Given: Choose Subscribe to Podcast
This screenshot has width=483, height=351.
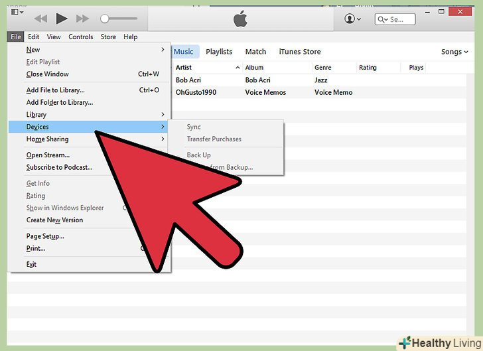Looking at the screenshot, I should (x=60, y=167).
